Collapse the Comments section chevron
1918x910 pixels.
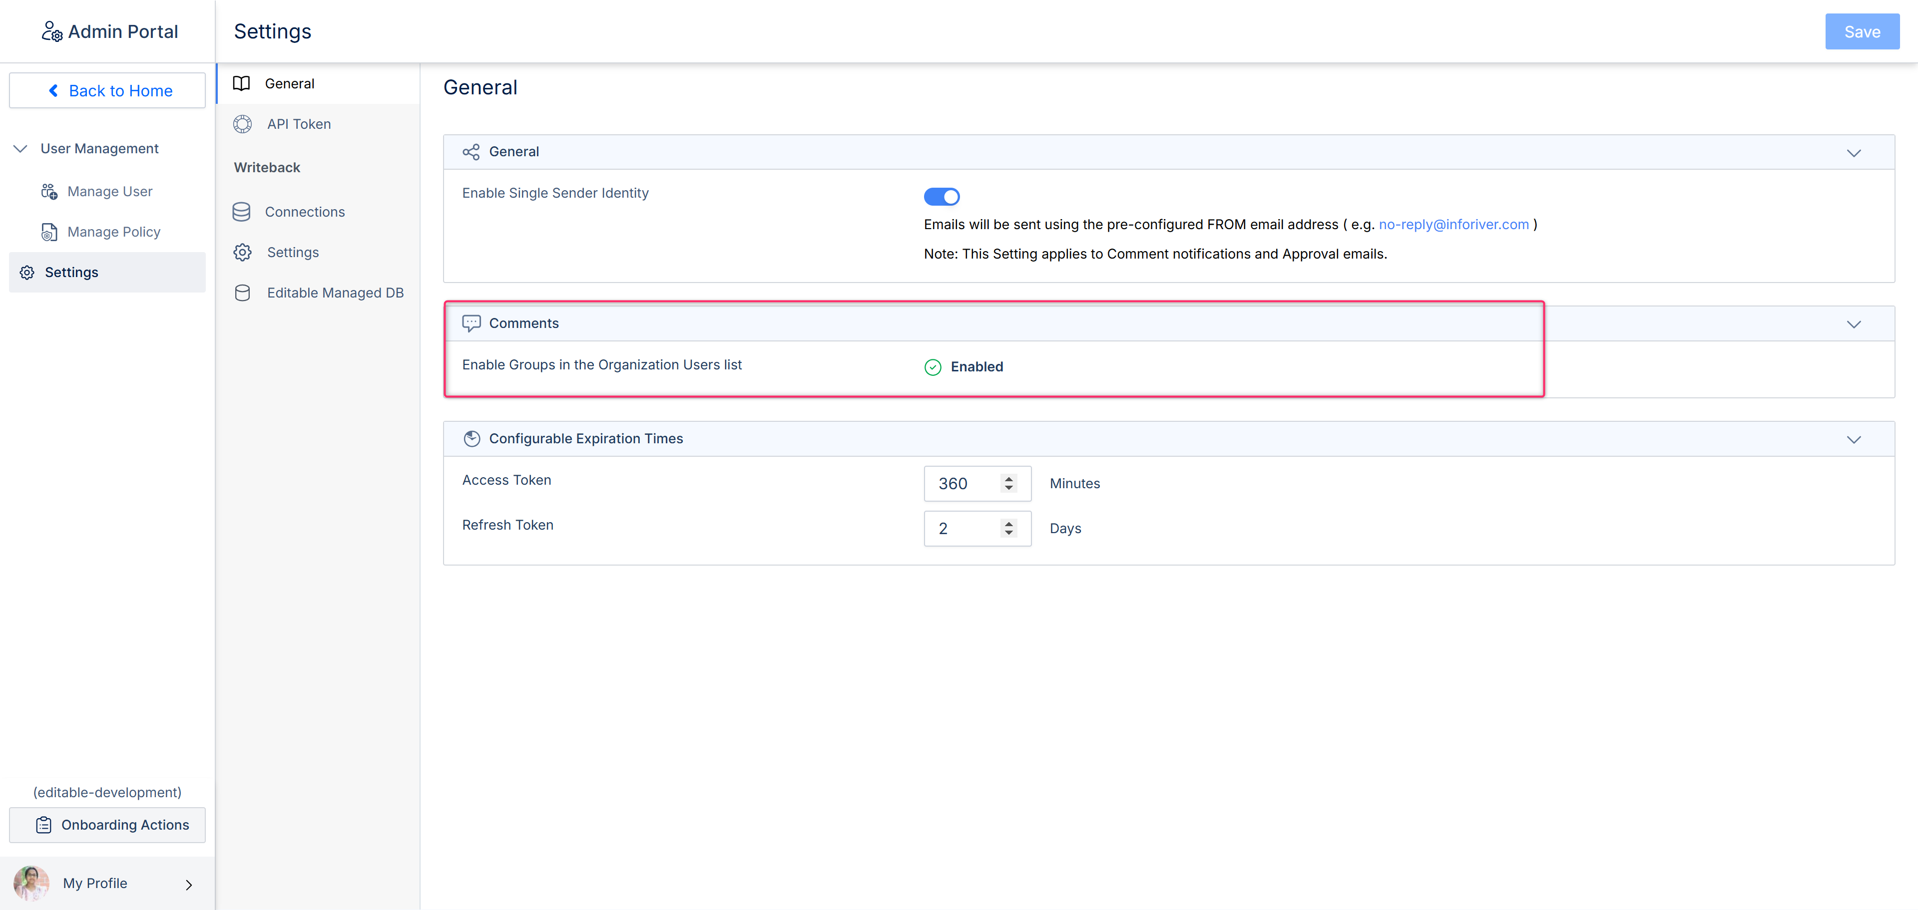pos(1853,323)
